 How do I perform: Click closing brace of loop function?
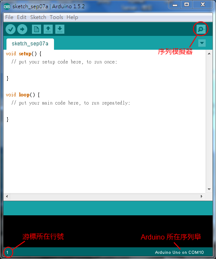point(7,119)
